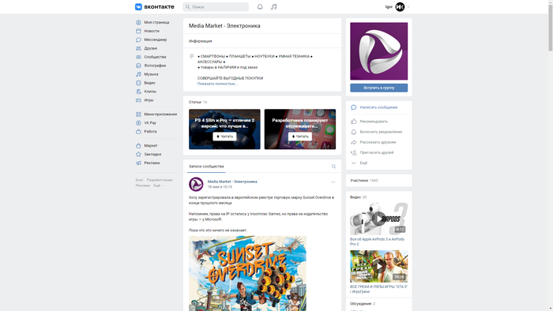The width and height of the screenshot is (553, 311).
Task: Open ВСЕ ГРЕХИ И ЛЯПЫ ИГРЫ title
Action: click(378, 289)
